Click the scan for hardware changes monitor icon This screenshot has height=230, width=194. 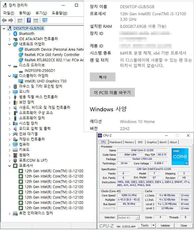[45, 20]
